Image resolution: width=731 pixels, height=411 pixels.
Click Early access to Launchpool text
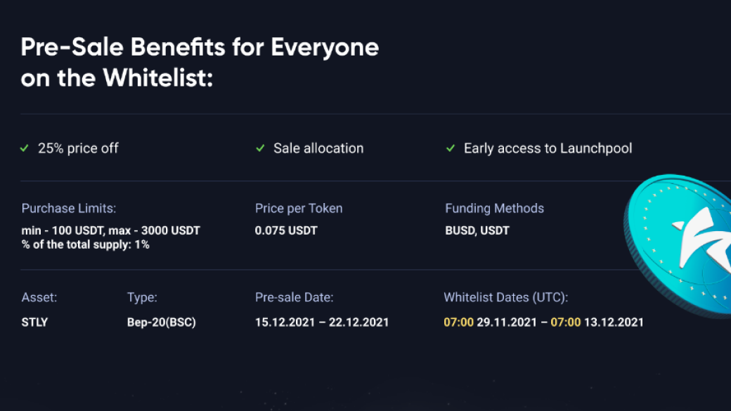point(548,148)
